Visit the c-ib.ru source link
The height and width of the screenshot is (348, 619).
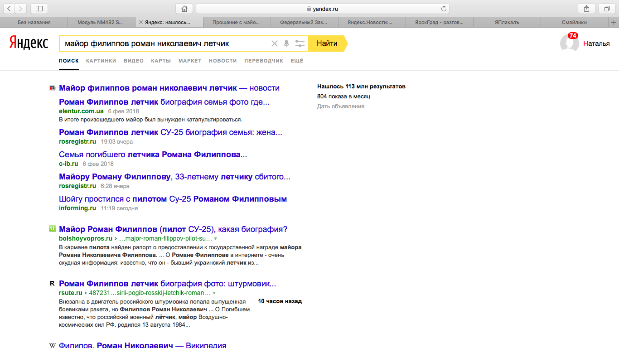68,164
